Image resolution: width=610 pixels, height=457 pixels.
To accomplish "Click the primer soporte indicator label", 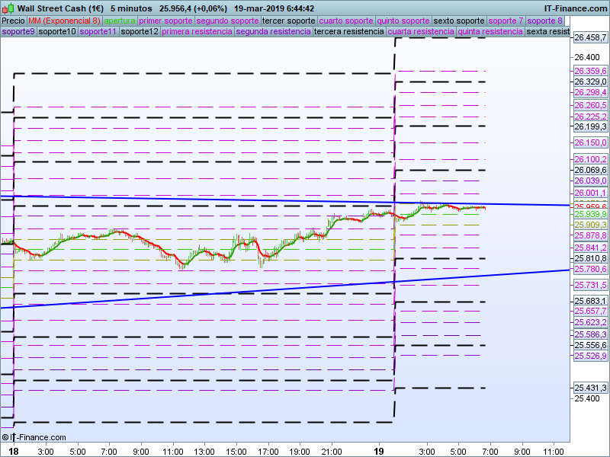I will pos(165,21).
